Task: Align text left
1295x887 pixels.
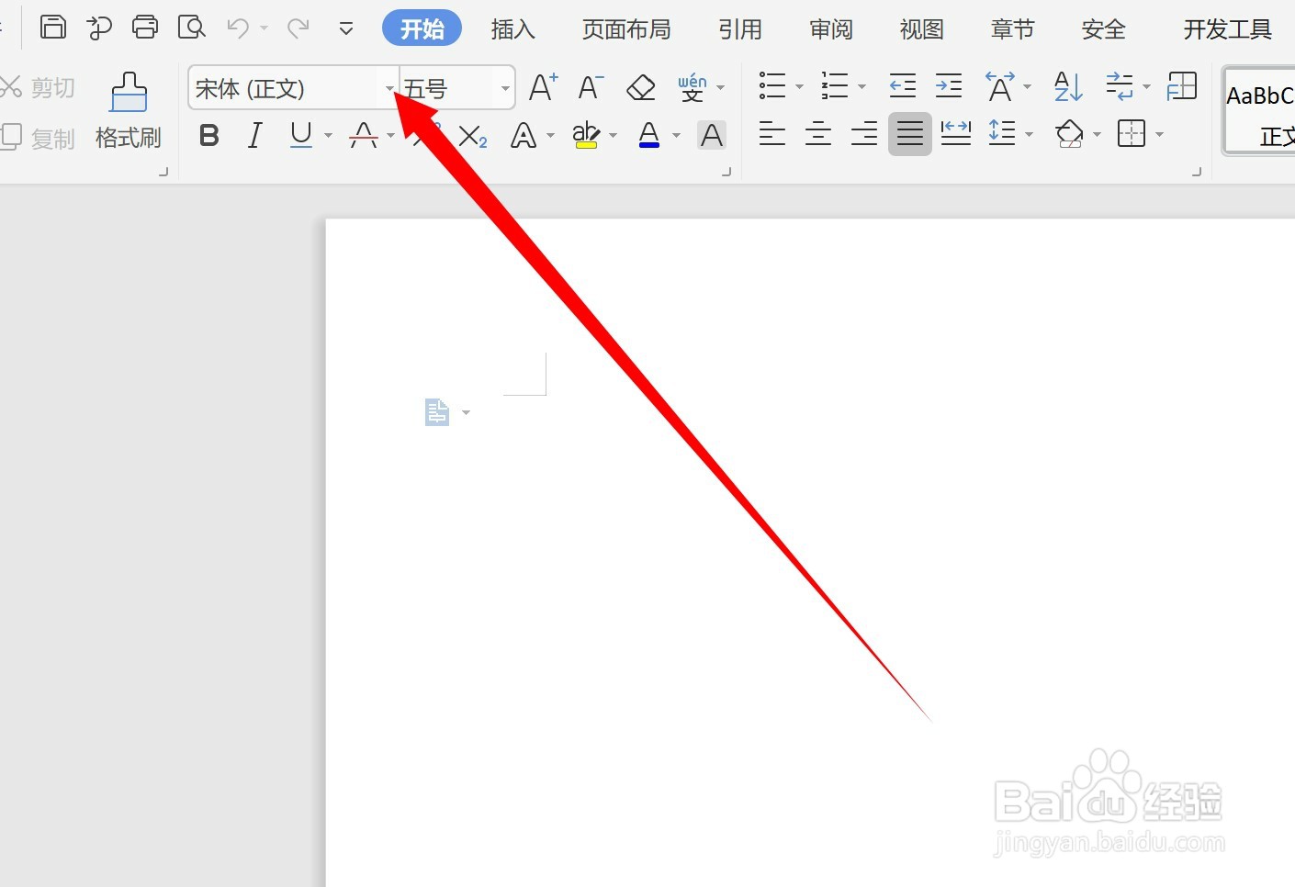Action: pyautogui.click(x=772, y=135)
